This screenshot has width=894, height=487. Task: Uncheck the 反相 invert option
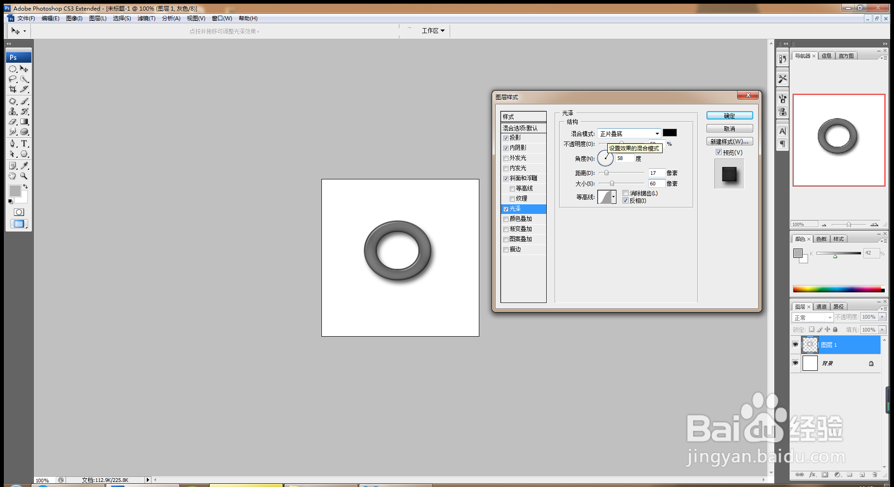(626, 201)
